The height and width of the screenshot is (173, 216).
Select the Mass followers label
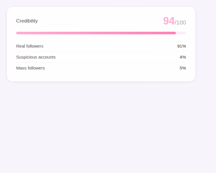point(30,68)
